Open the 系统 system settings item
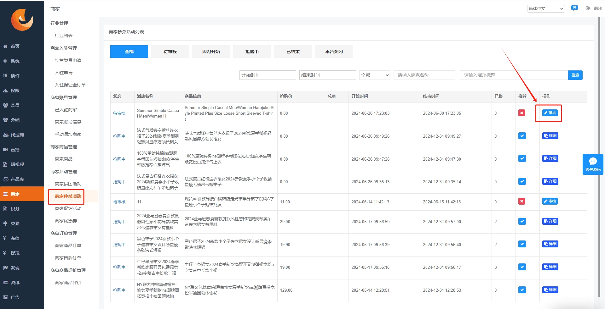 [22, 61]
